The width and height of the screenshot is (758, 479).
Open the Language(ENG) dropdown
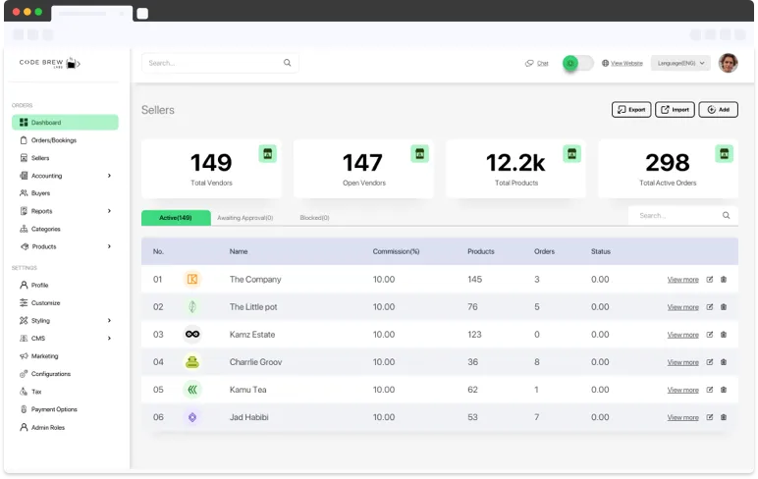coord(680,63)
